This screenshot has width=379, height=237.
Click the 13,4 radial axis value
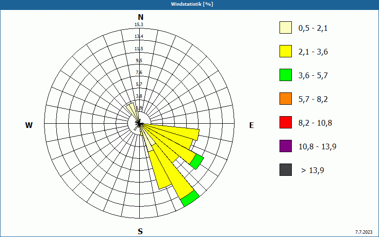pos(139,36)
